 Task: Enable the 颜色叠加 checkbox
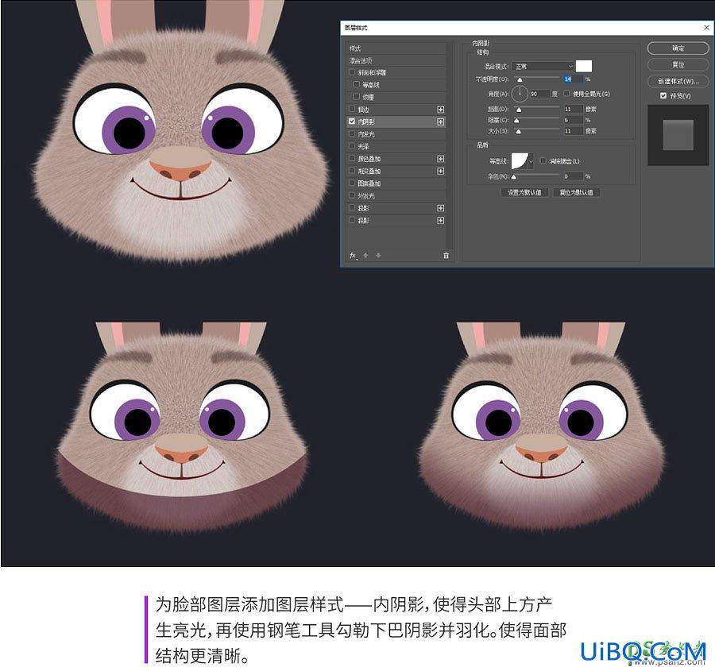pos(352,158)
